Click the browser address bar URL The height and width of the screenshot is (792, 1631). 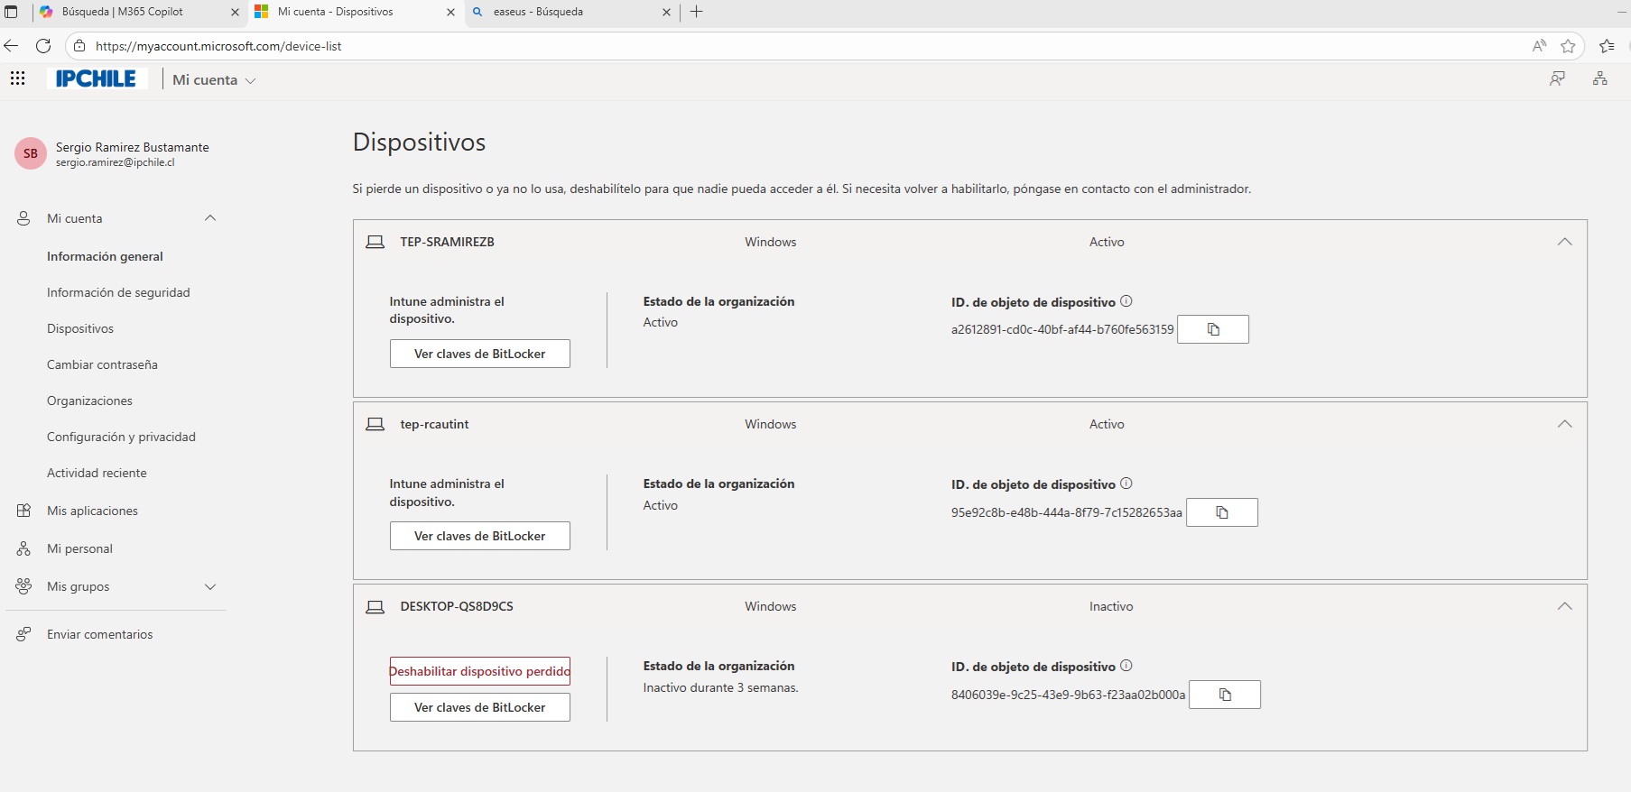pos(218,46)
